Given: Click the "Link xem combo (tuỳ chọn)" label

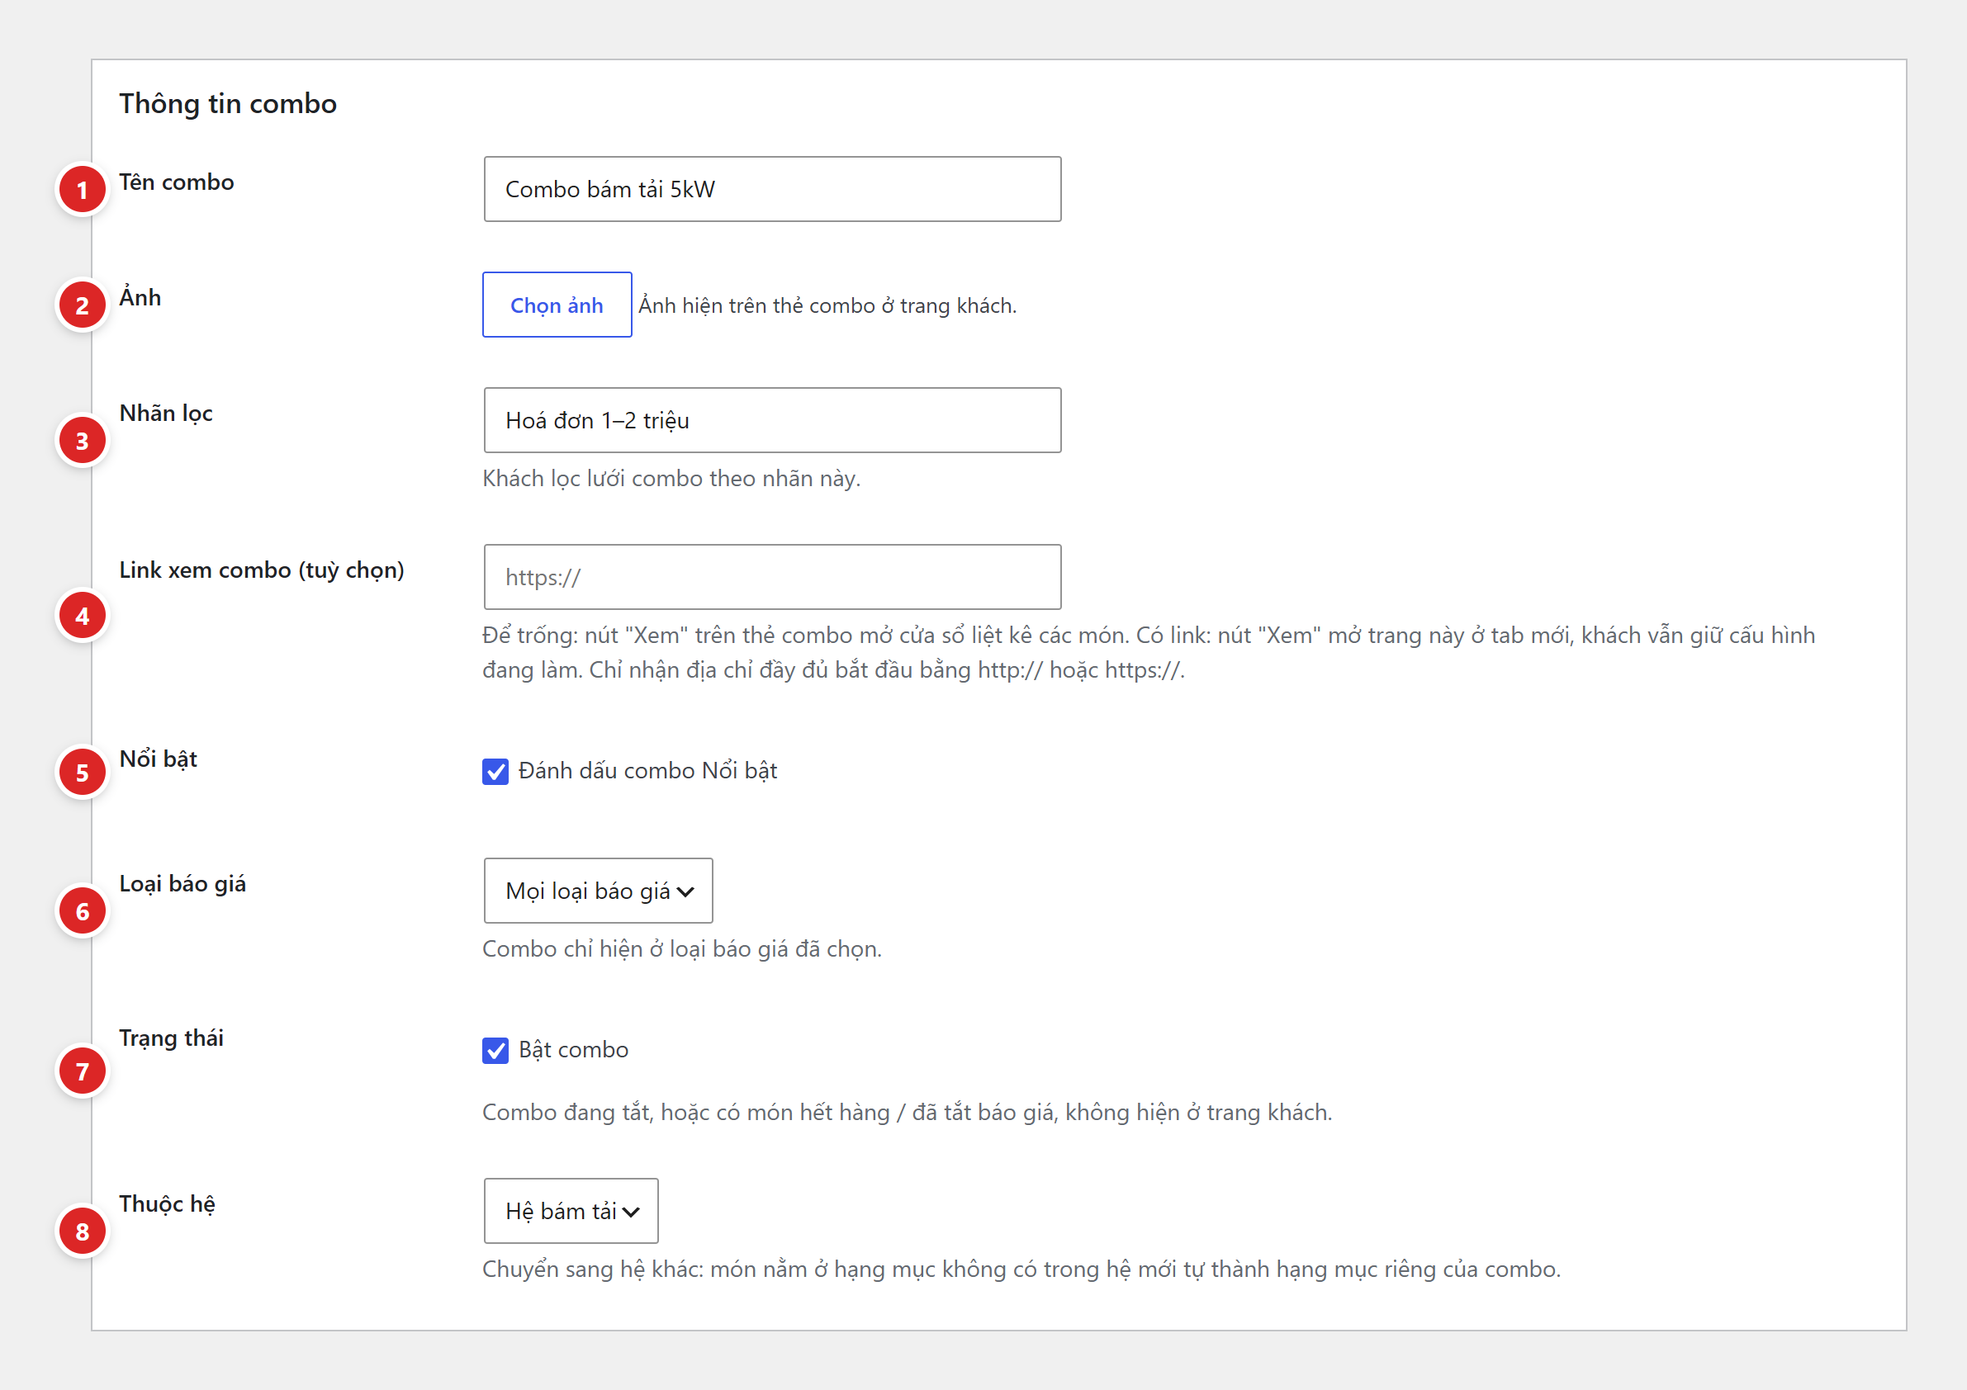Looking at the screenshot, I should tap(261, 570).
